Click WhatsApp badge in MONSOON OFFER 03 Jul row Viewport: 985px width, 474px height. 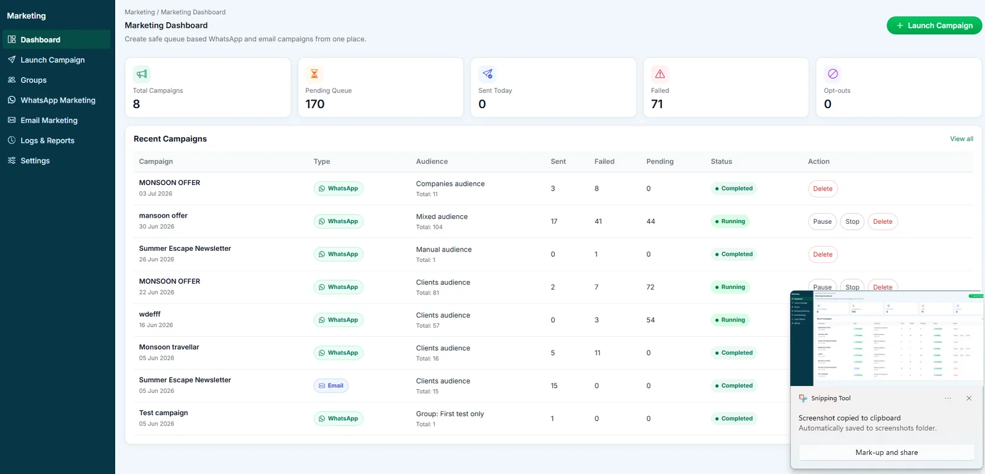[339, 189]
